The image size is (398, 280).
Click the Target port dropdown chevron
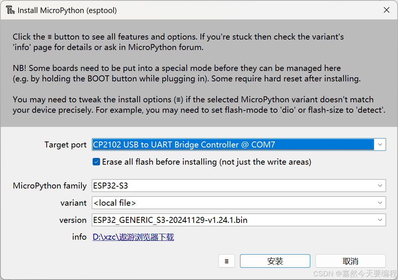coord(380,144)
